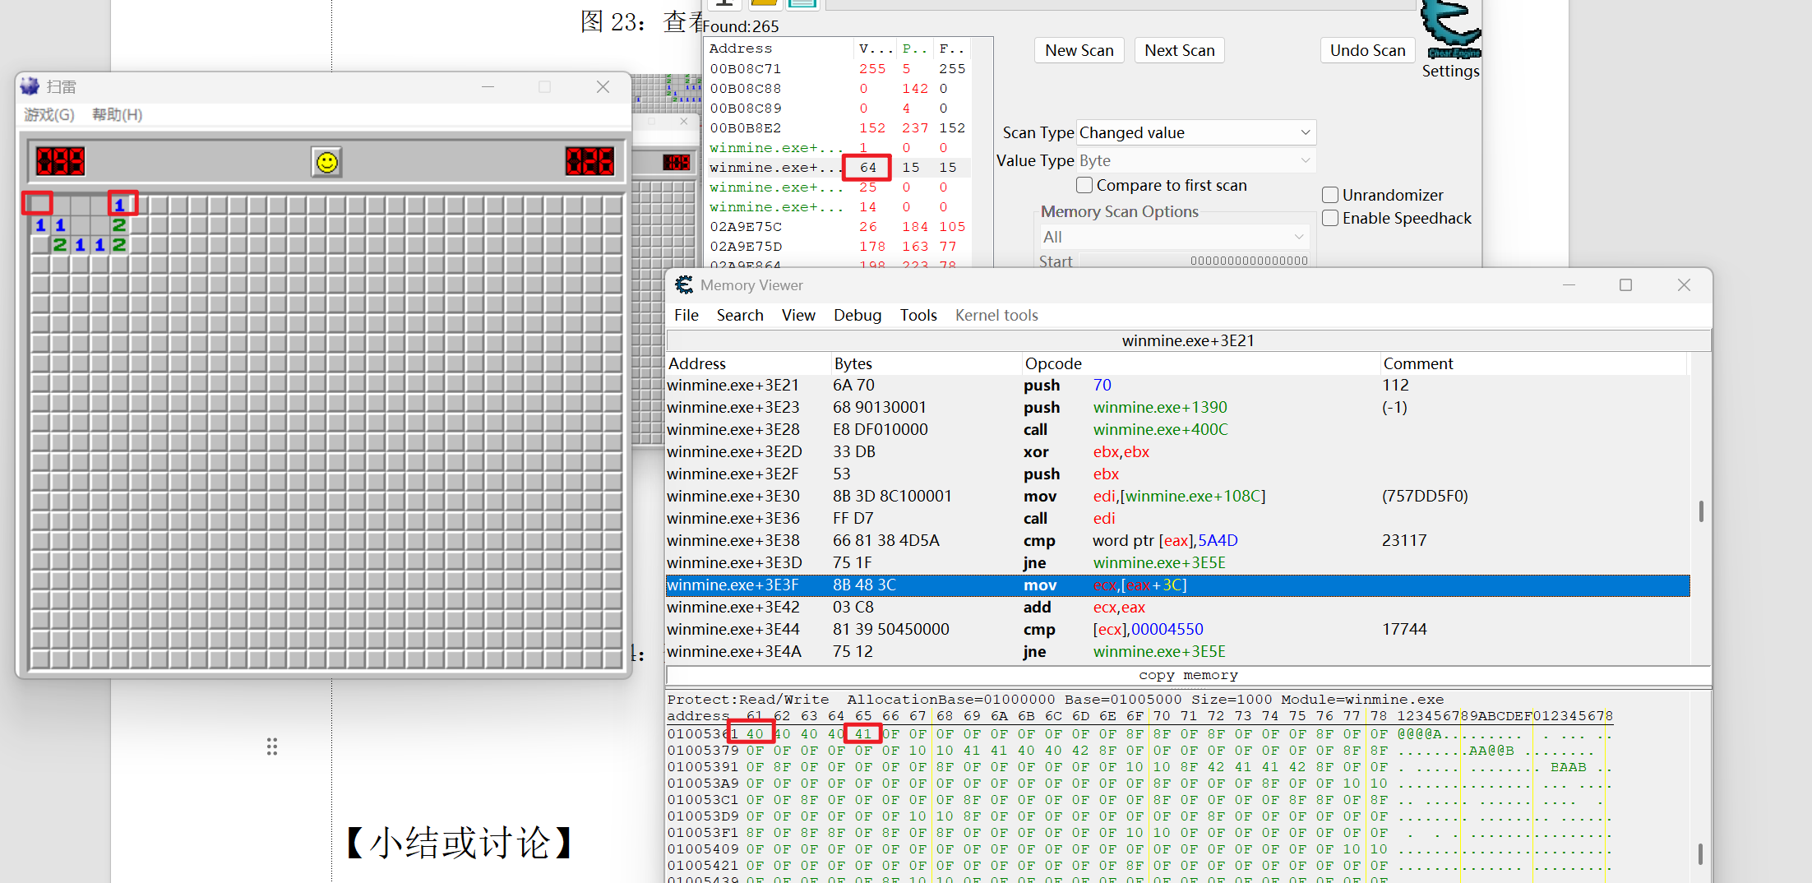Viewport: 1812px width, 883px height.
Task: Click the disassembler vertical scrollbar thumb
Action: tap(1701, 511)
